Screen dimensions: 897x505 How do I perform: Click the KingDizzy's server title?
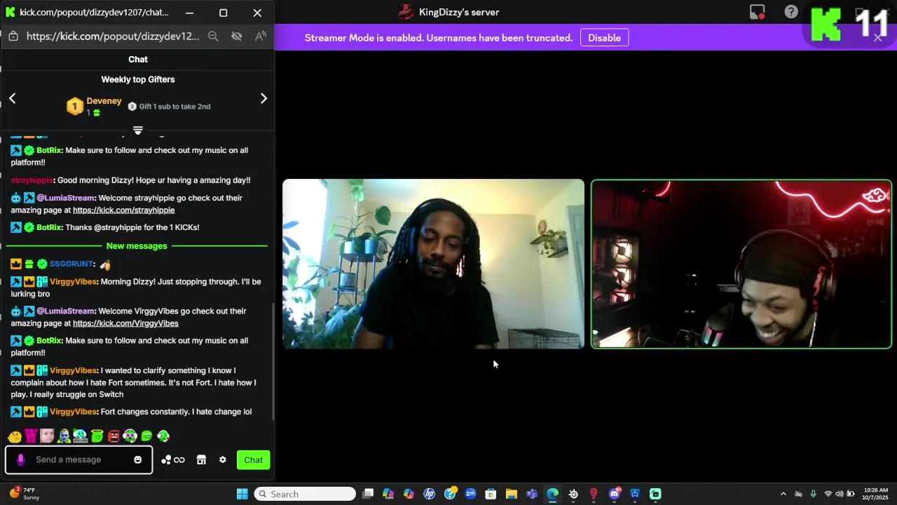pyautogui.click(x=459, y=12)
